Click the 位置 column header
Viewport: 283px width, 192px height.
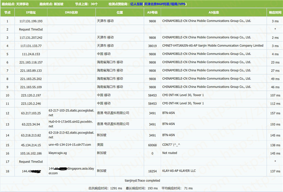[120, 12]
